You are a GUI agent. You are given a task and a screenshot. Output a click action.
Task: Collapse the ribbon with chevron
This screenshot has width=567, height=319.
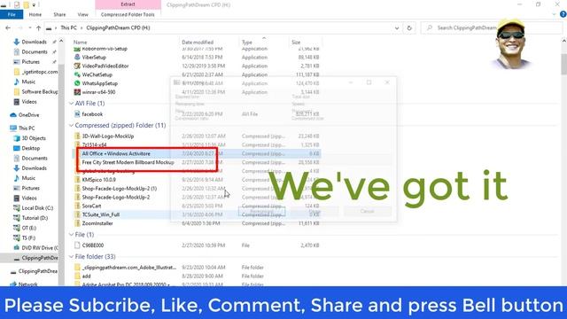[554, 14]
